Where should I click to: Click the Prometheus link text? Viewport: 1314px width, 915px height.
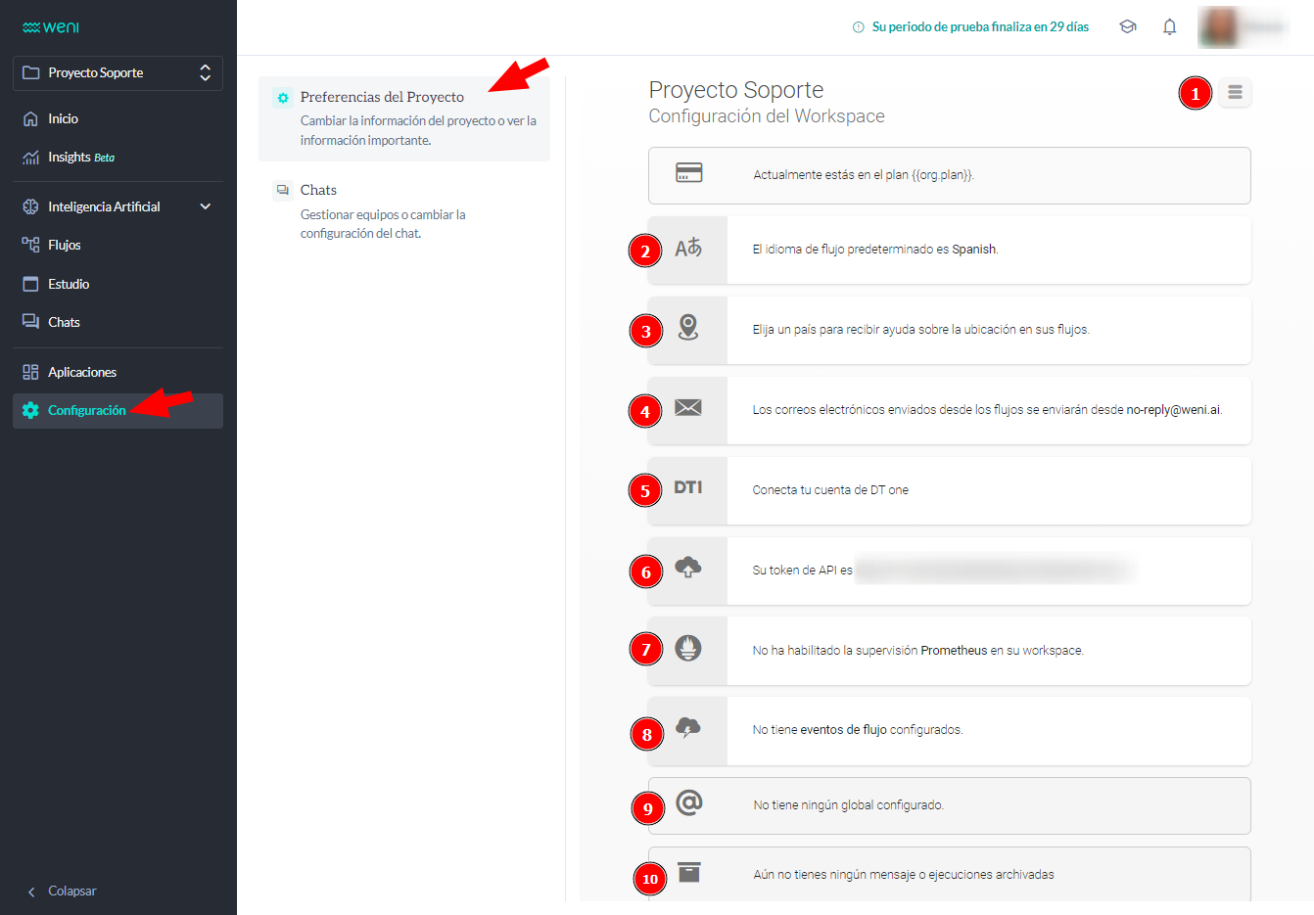coord(954,651)
